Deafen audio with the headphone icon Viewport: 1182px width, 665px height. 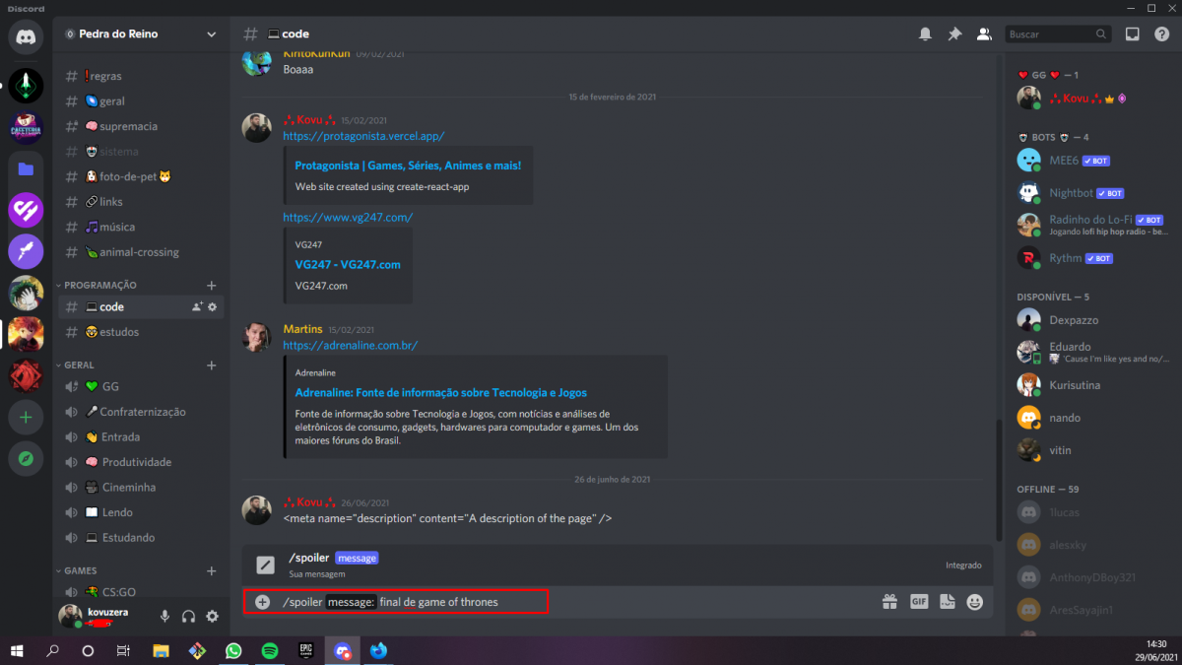(187, 616)
